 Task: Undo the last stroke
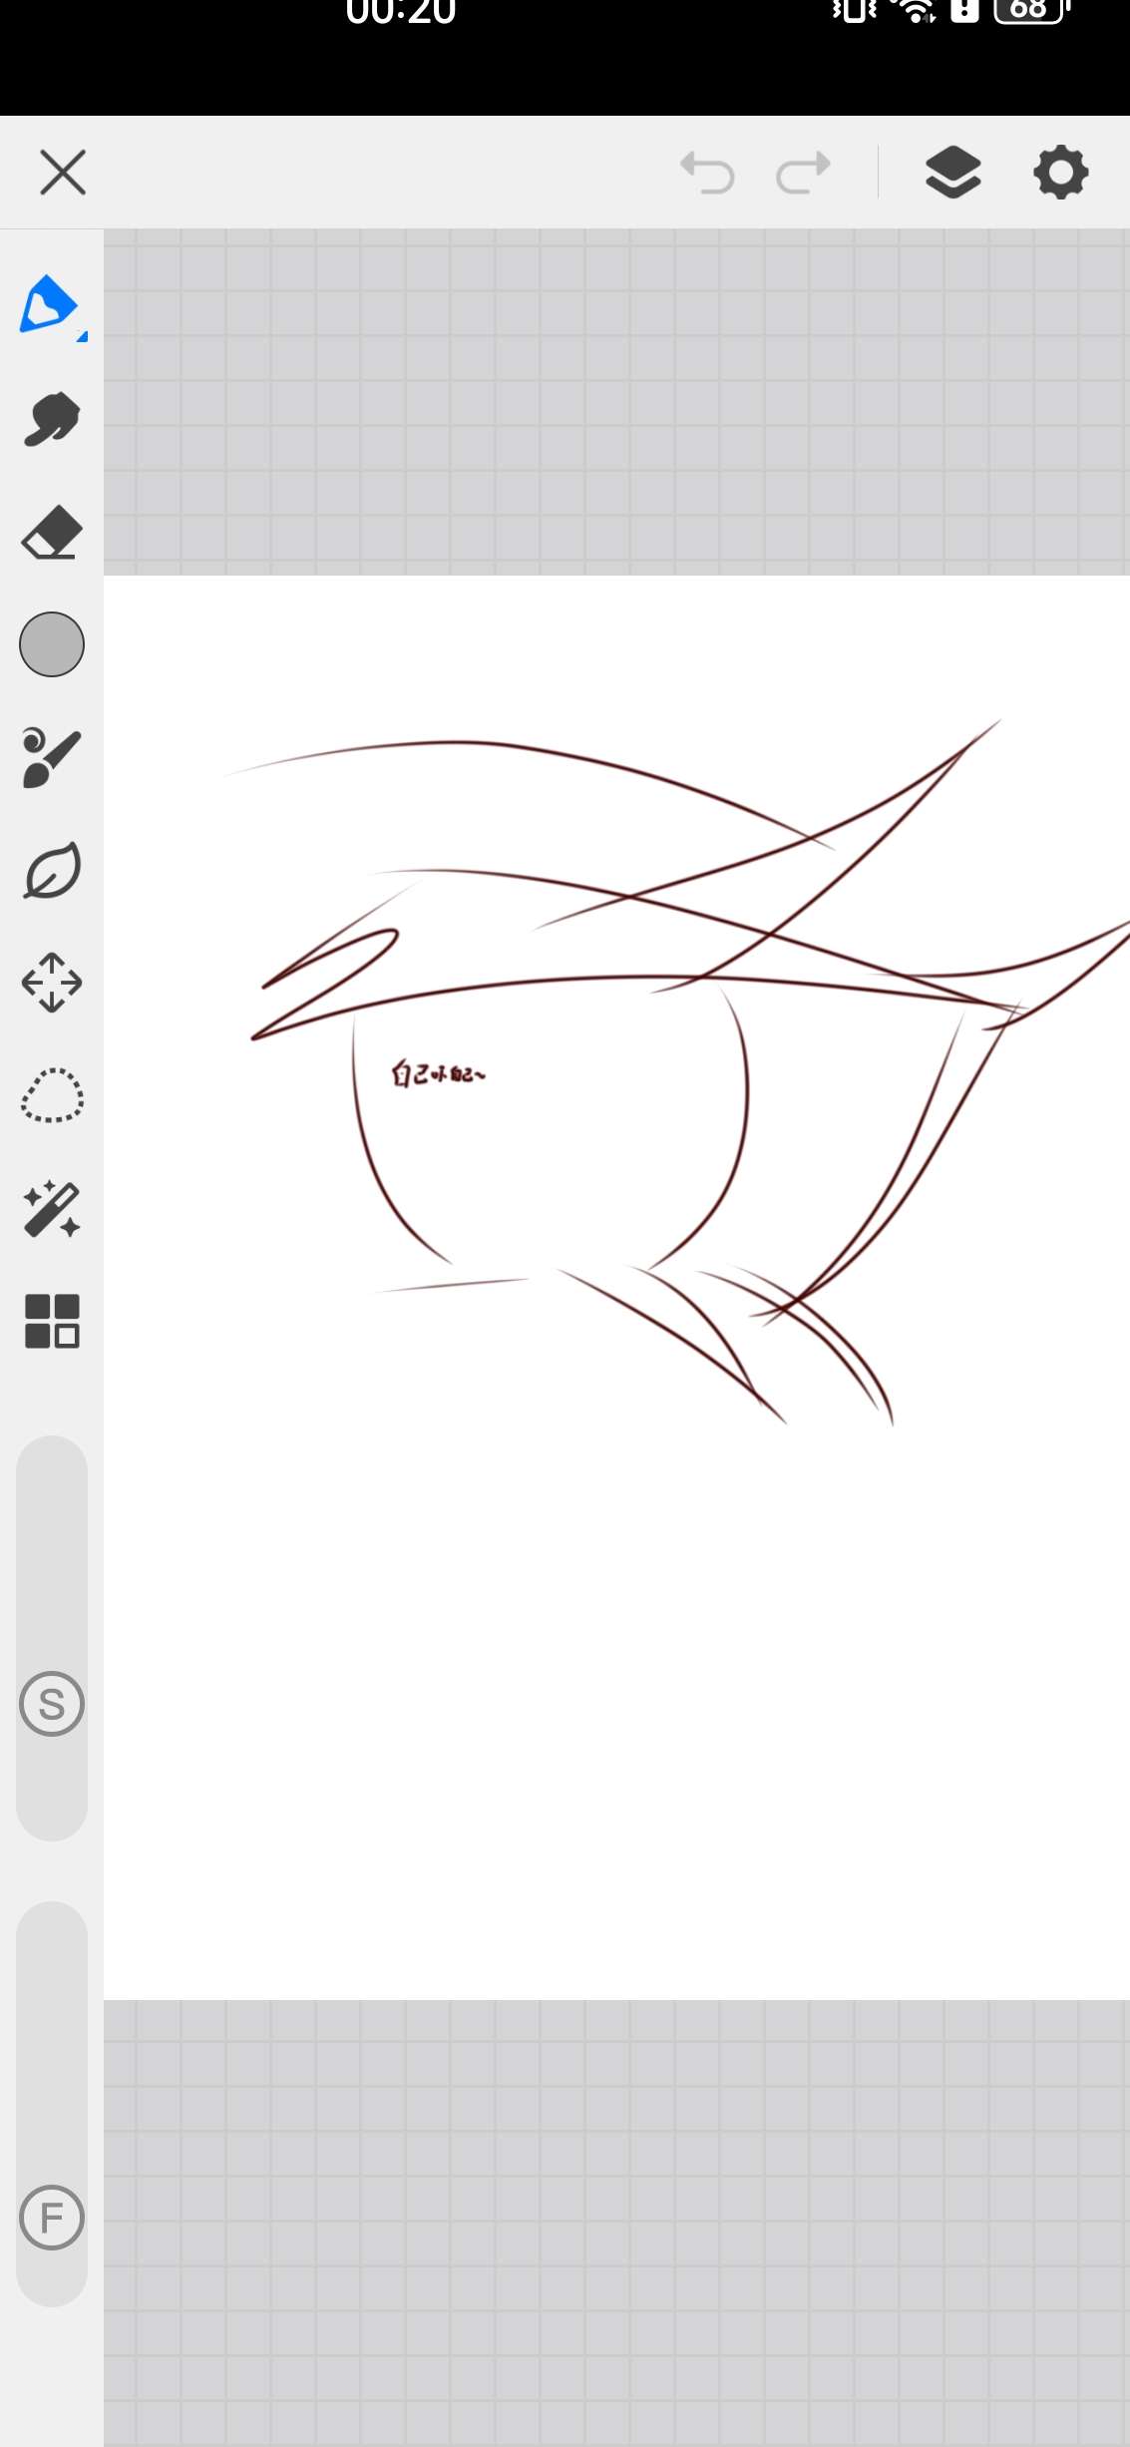(x=707, y=173)
